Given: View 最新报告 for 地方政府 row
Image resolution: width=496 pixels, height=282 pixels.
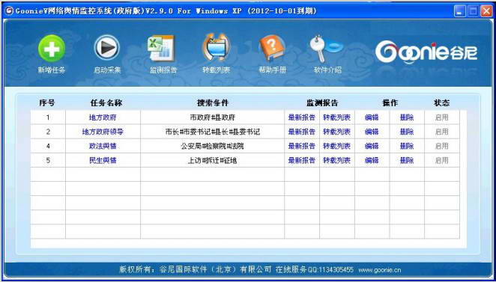Looking at the screenshot, I should 302,117.
